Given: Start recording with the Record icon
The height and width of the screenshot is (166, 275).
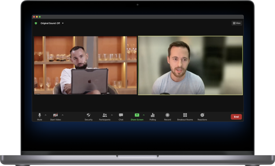Looking at the screenshot, I should [x=168, y=115].
